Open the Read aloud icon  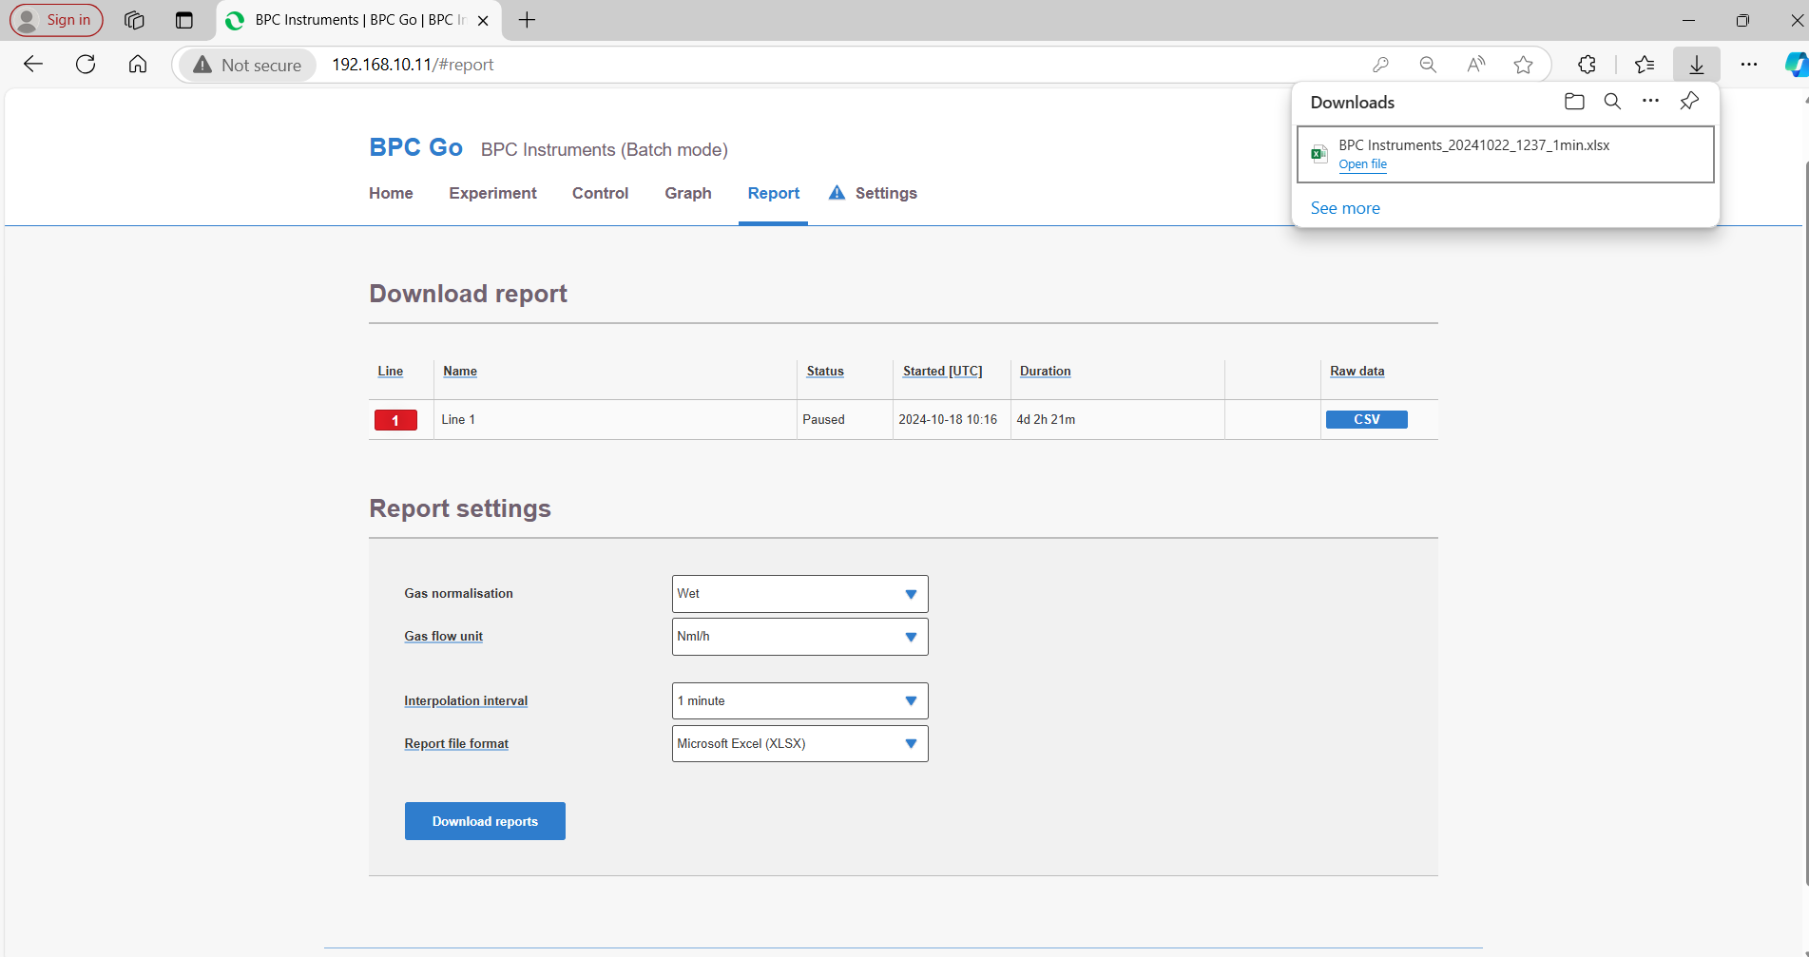1475,65
